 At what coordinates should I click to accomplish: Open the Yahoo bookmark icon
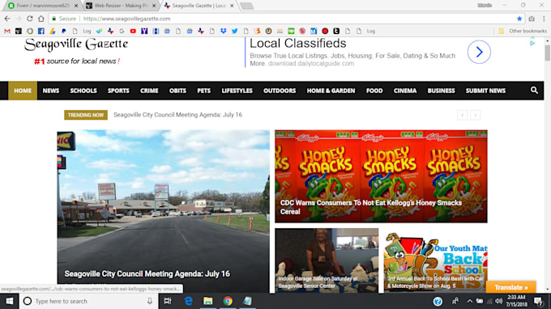click(144, 32)
